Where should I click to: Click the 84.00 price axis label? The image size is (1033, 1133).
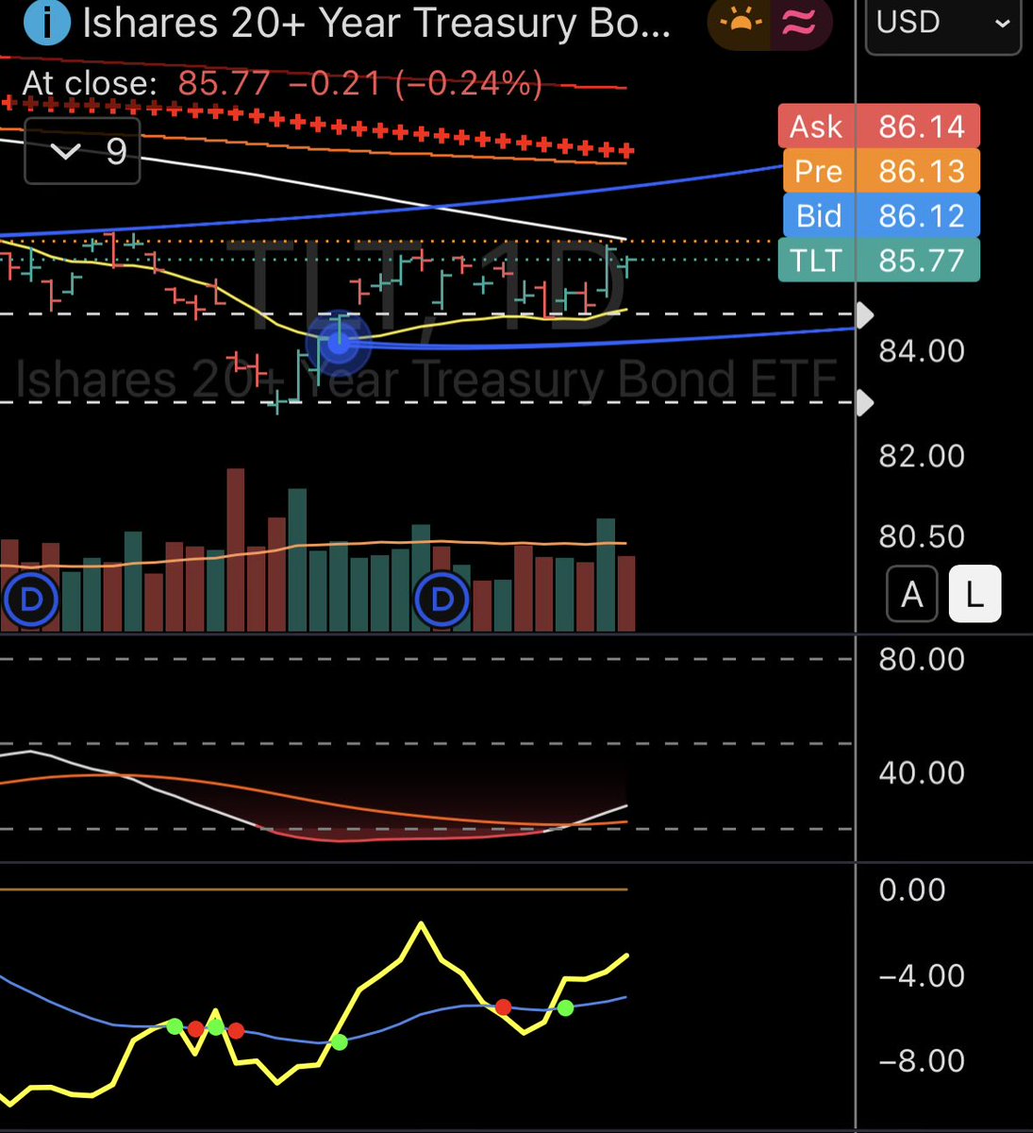[x=922, y=351]
